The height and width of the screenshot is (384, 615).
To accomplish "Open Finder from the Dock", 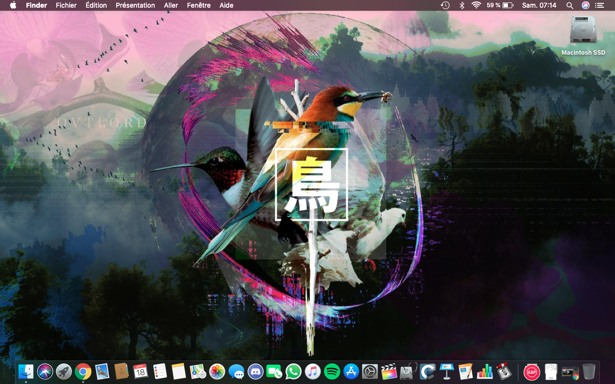I will (x=25, y=371).
